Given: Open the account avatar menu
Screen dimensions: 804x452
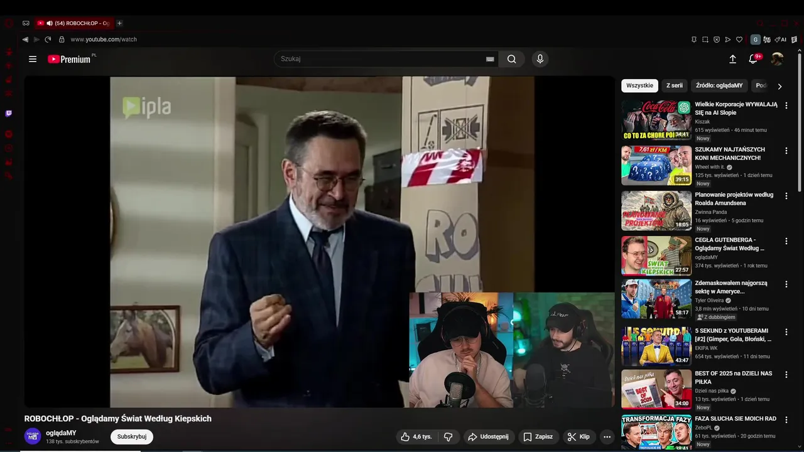Looking at the screenshot, I should tap(778, 59).
